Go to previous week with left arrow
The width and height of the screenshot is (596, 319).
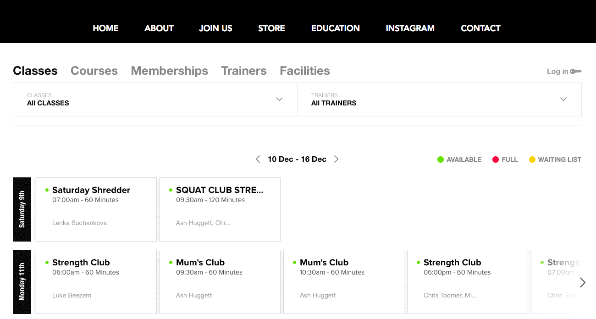[x=258, y=159]
